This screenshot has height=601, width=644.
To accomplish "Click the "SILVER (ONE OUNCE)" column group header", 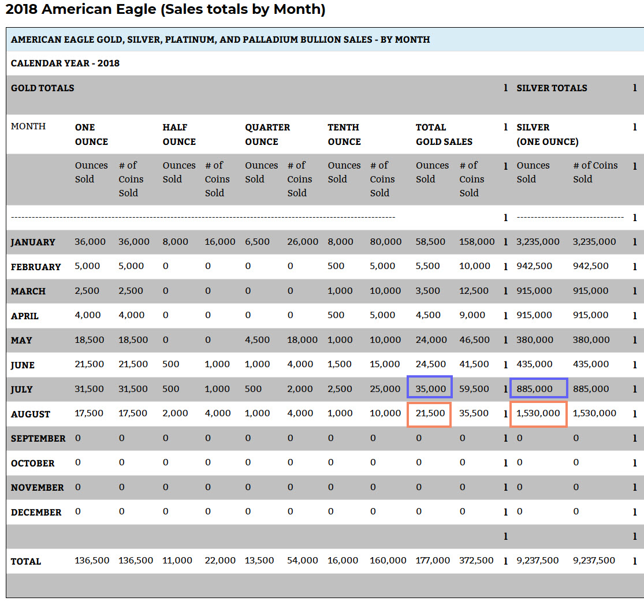I will pyautogui.click(x=548, y=135).
